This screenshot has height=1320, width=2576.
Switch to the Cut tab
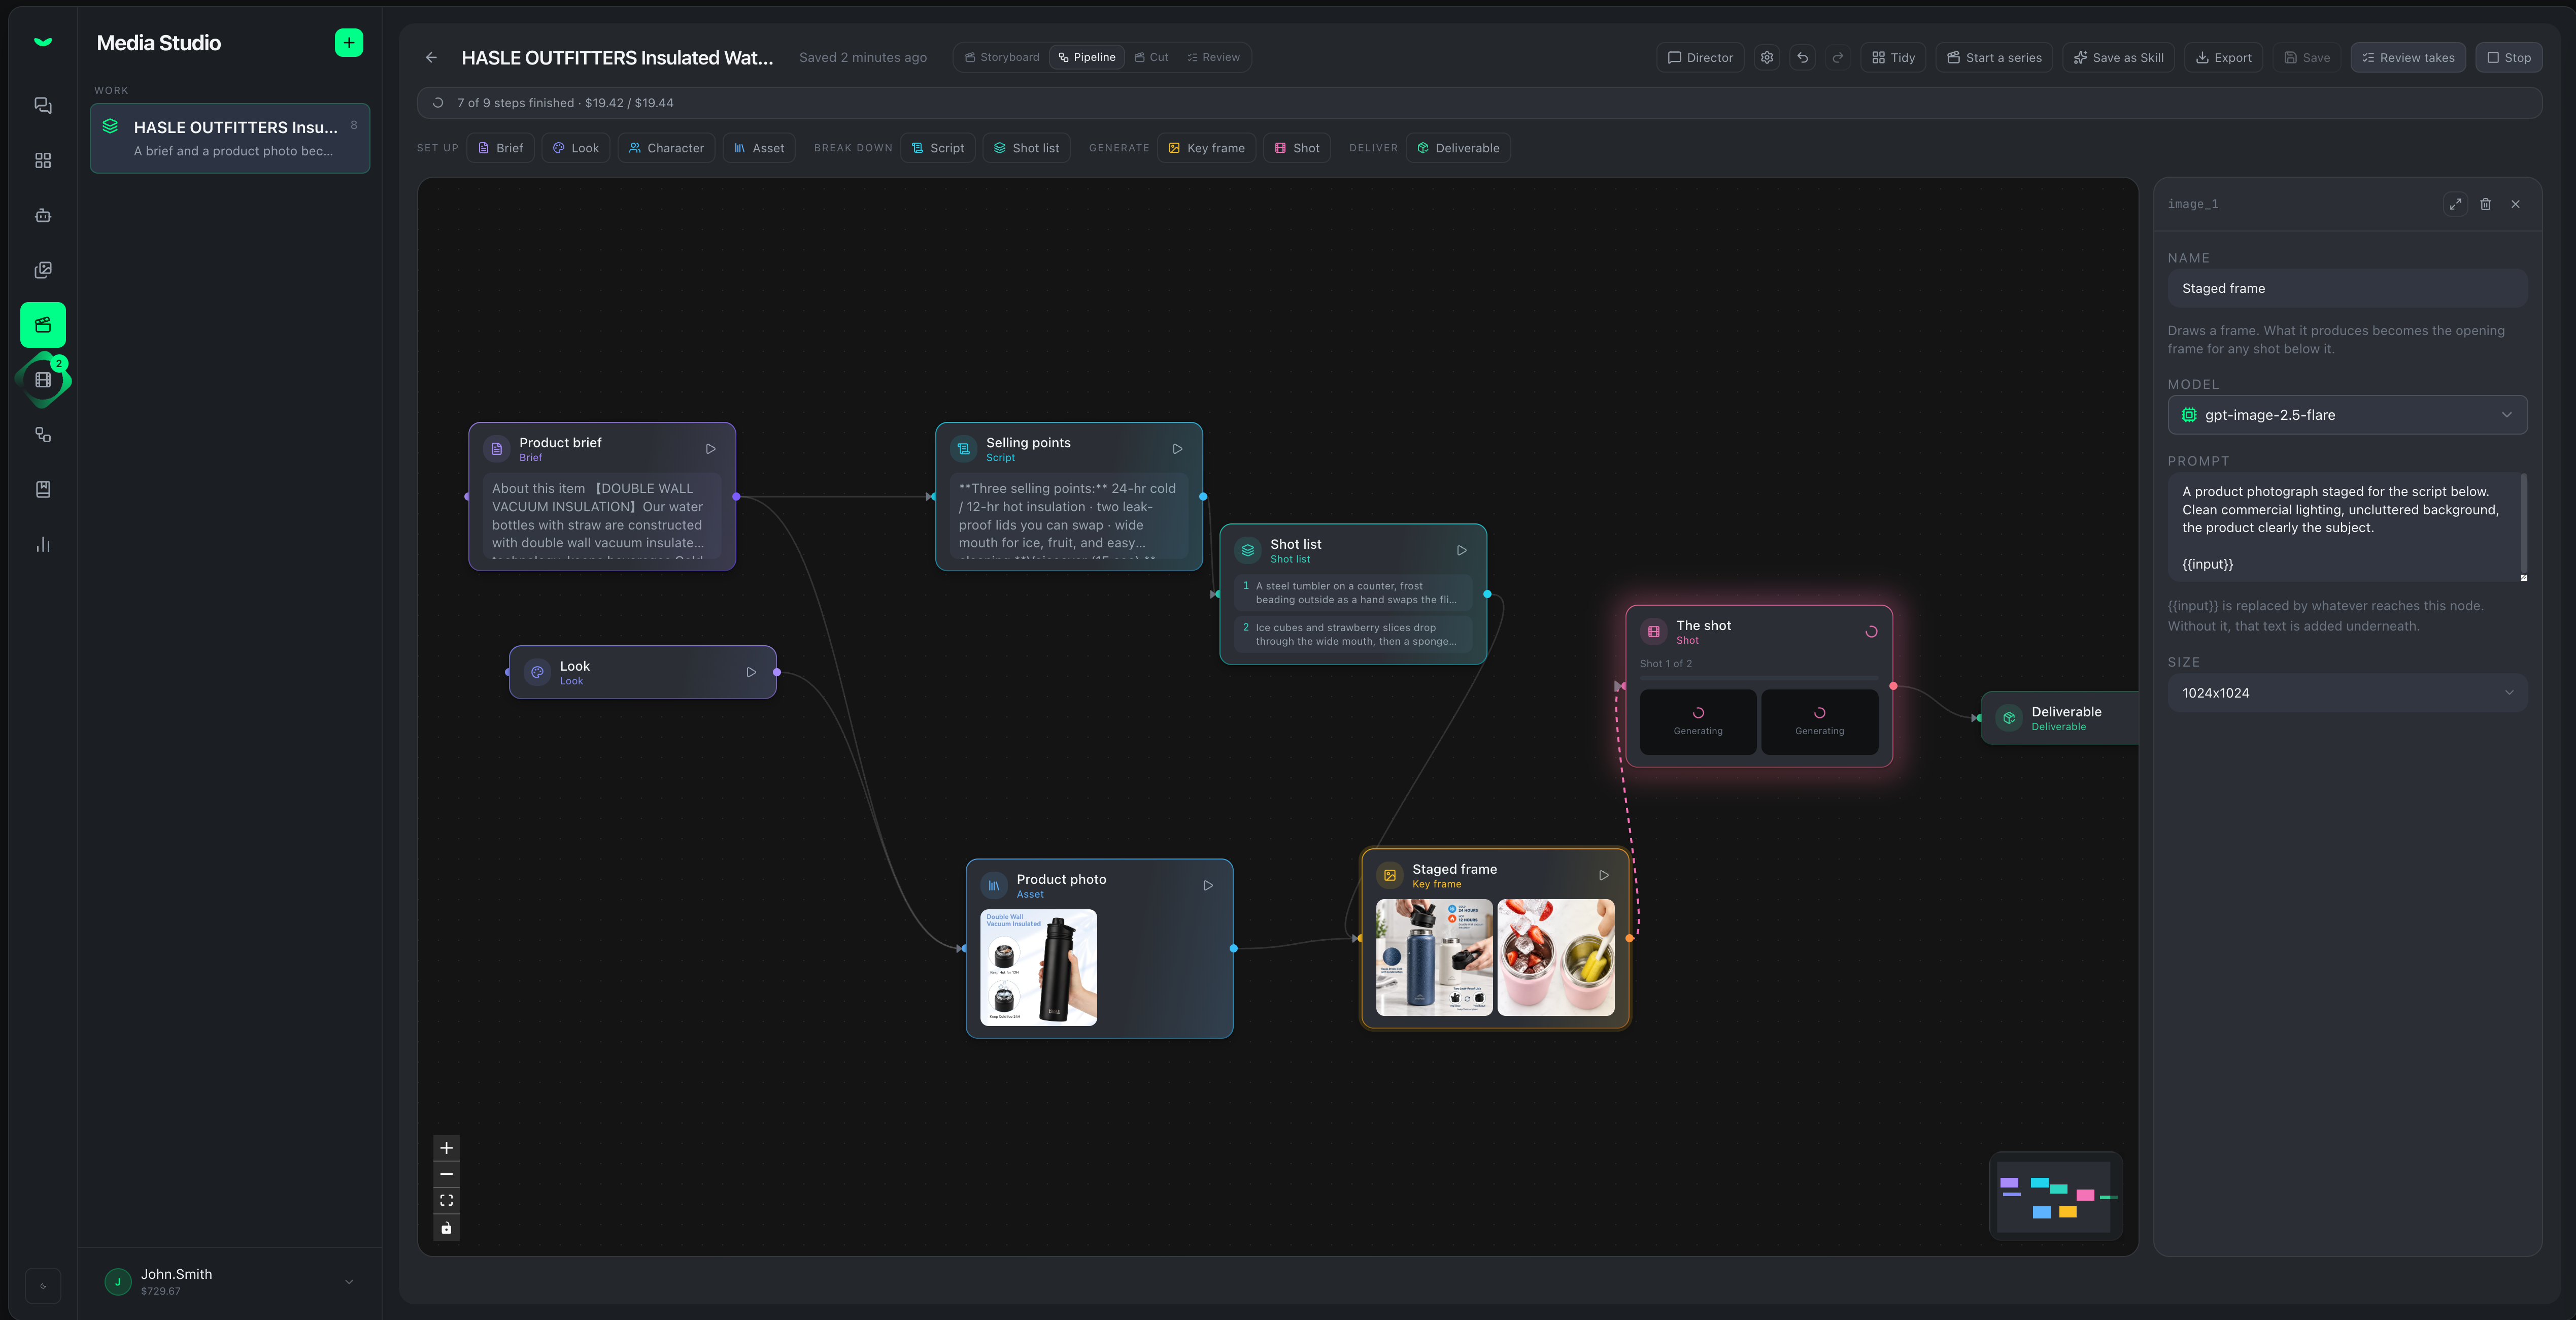[x=1151, y=57]
